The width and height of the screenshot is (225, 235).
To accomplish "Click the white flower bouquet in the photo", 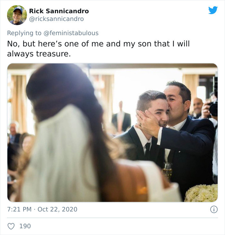I will (202, 193).
